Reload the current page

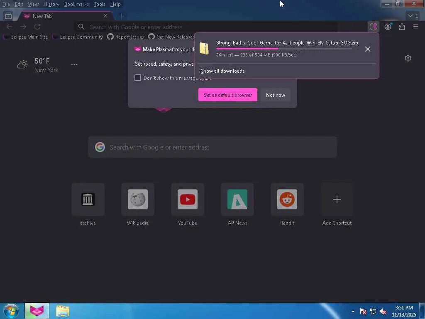pos(37,27)
